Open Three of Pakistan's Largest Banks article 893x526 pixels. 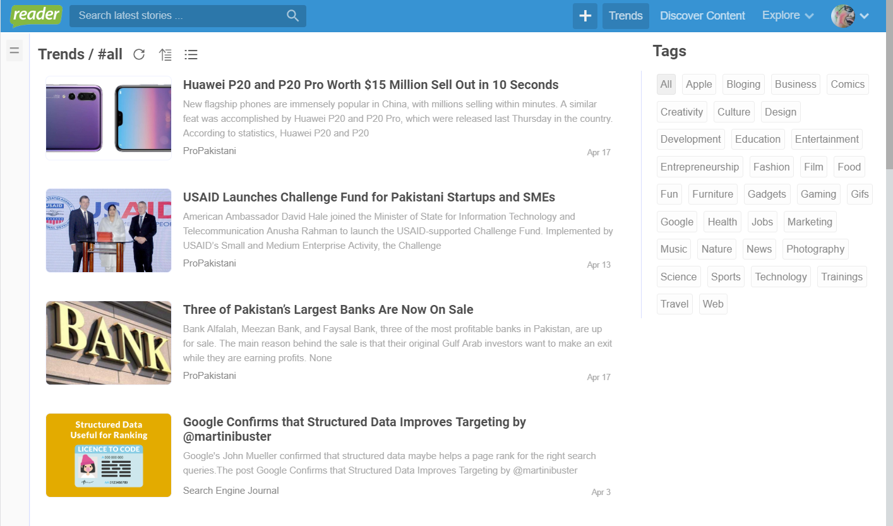click(328, 309)
